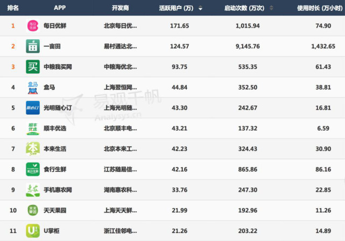Select developer 上海光明随...

121,108
